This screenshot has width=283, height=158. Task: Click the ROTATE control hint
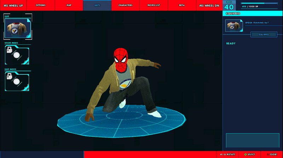[227, 154]
